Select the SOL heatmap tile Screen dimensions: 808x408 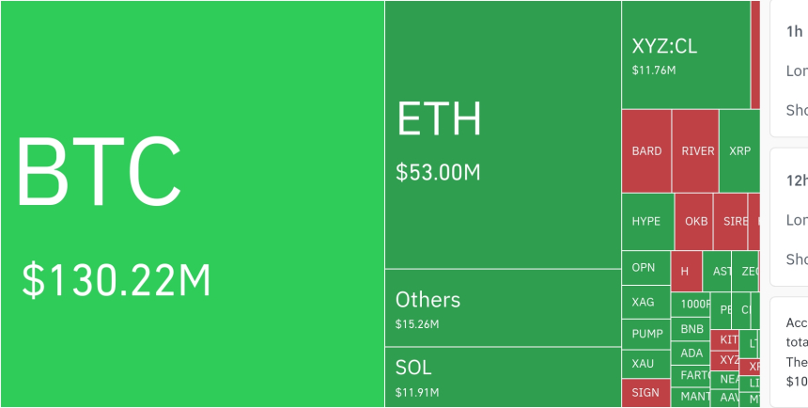coord(502,376)
